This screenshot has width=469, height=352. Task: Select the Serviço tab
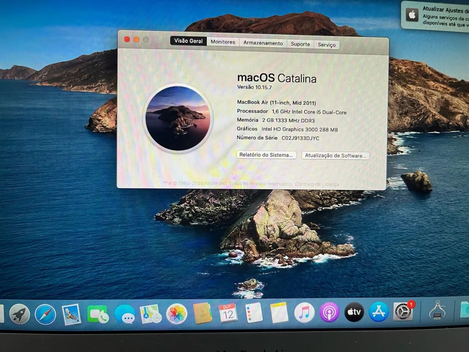327,45
